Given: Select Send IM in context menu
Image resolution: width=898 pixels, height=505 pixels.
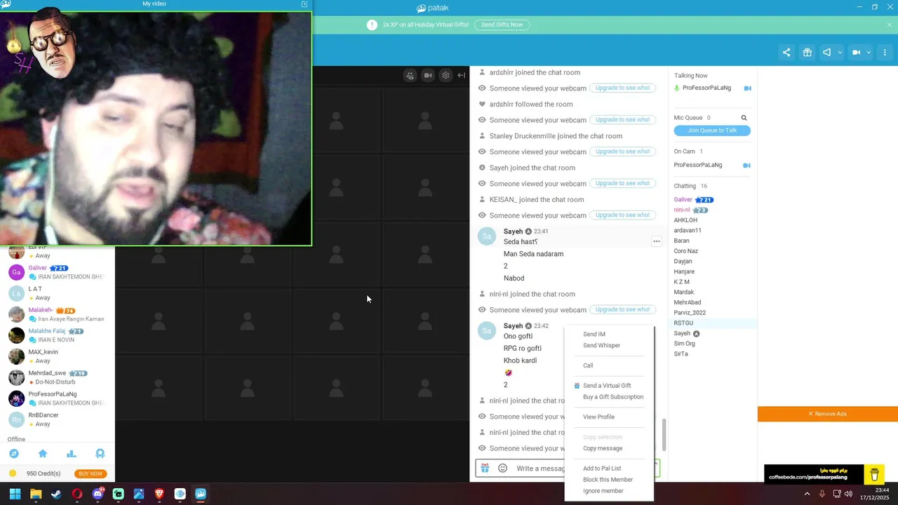Looking at the screenshot, I should click(x=594, y=335).
